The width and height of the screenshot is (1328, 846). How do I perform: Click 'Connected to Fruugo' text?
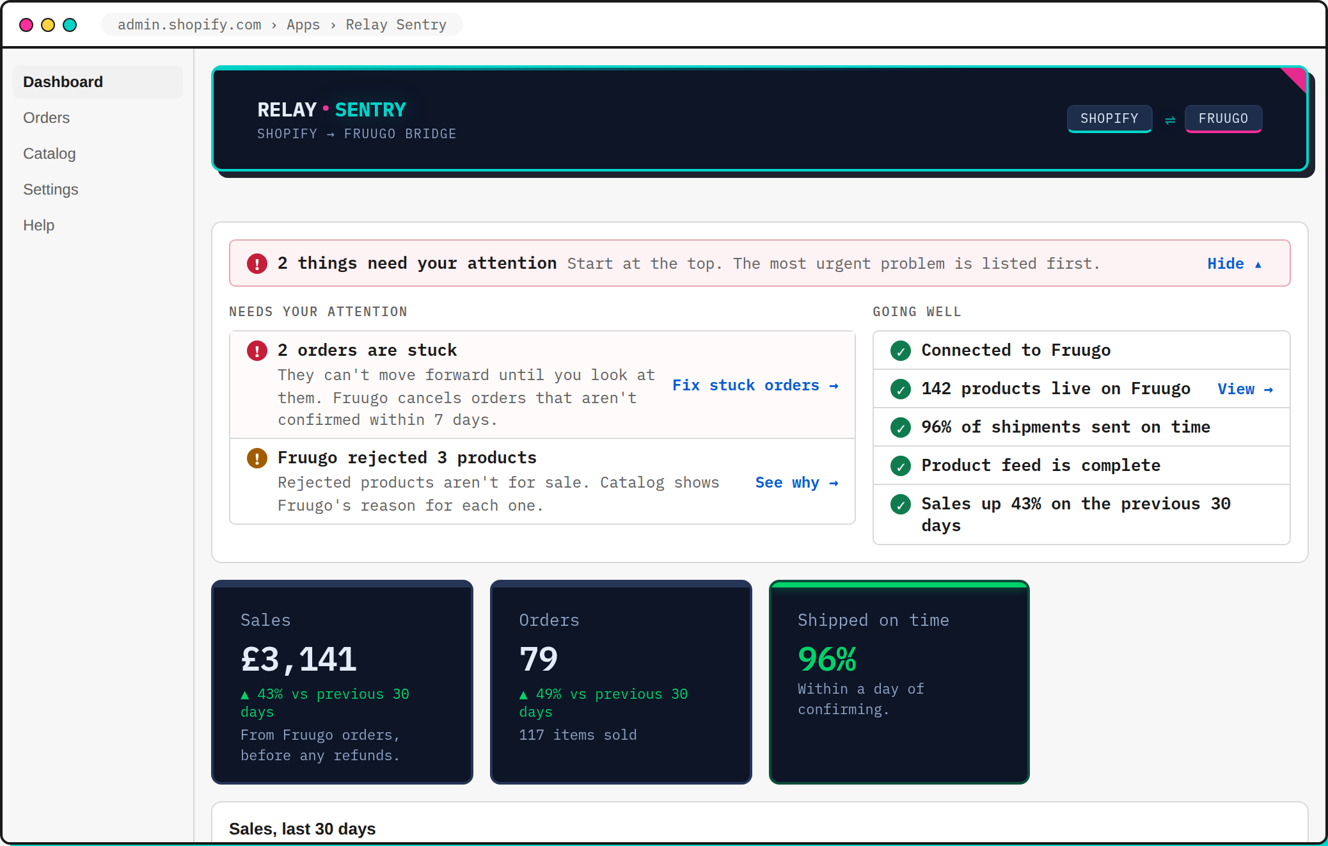(x=1016, y=350)
